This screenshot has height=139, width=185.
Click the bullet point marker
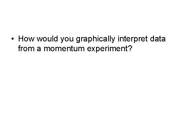(13, 39)
